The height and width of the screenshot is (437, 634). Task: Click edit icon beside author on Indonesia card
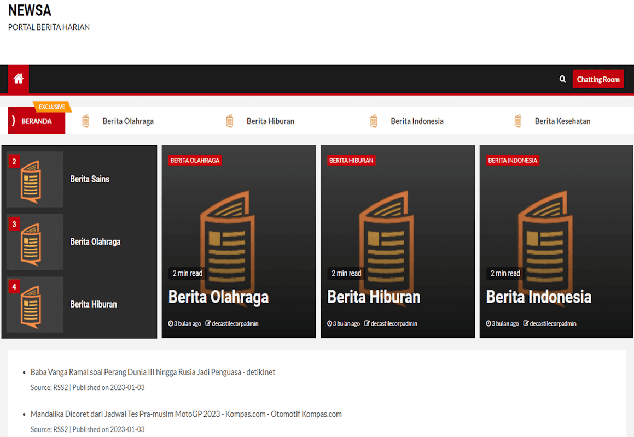(x=526, y=323)
